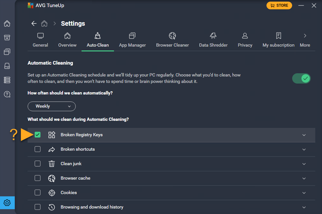Click the home breadcrumb icon

tap(44, 23)
